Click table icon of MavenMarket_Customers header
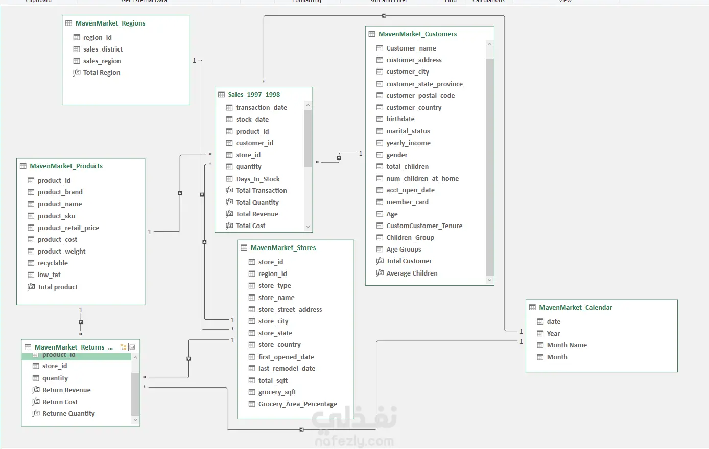This screenshot has width=709, height=449. tap(372, 34)
